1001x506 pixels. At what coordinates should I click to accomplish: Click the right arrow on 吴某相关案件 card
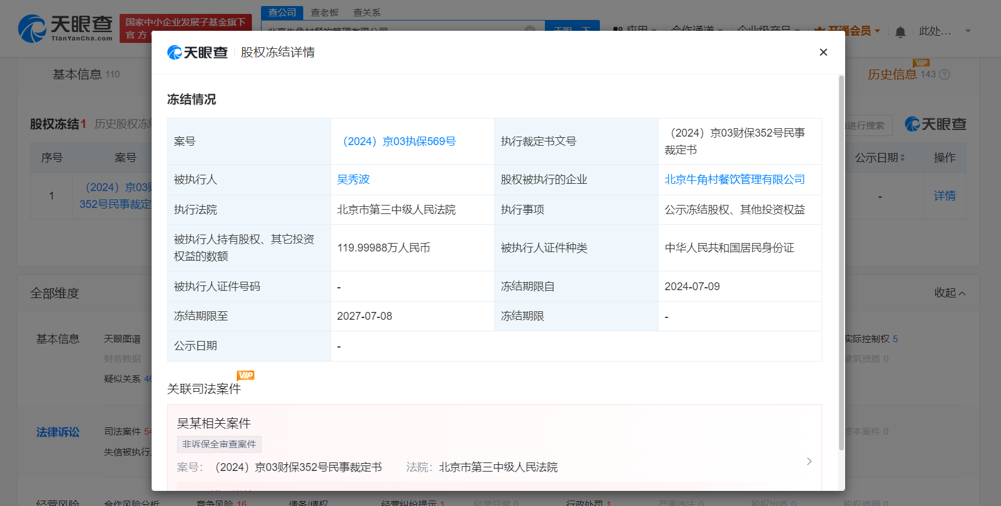tap(809, 461)
